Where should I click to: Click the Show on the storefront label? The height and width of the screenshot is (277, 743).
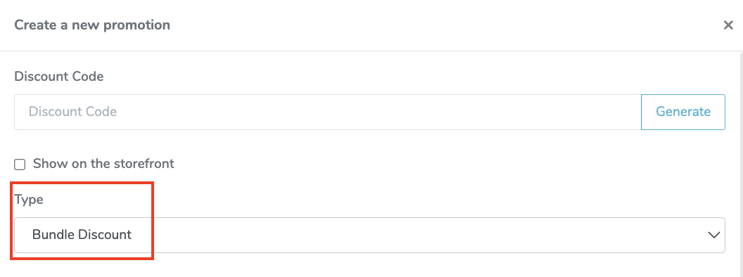tap(103, 164)
